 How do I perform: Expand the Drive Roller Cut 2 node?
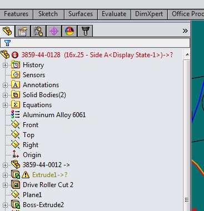(5, 185)
